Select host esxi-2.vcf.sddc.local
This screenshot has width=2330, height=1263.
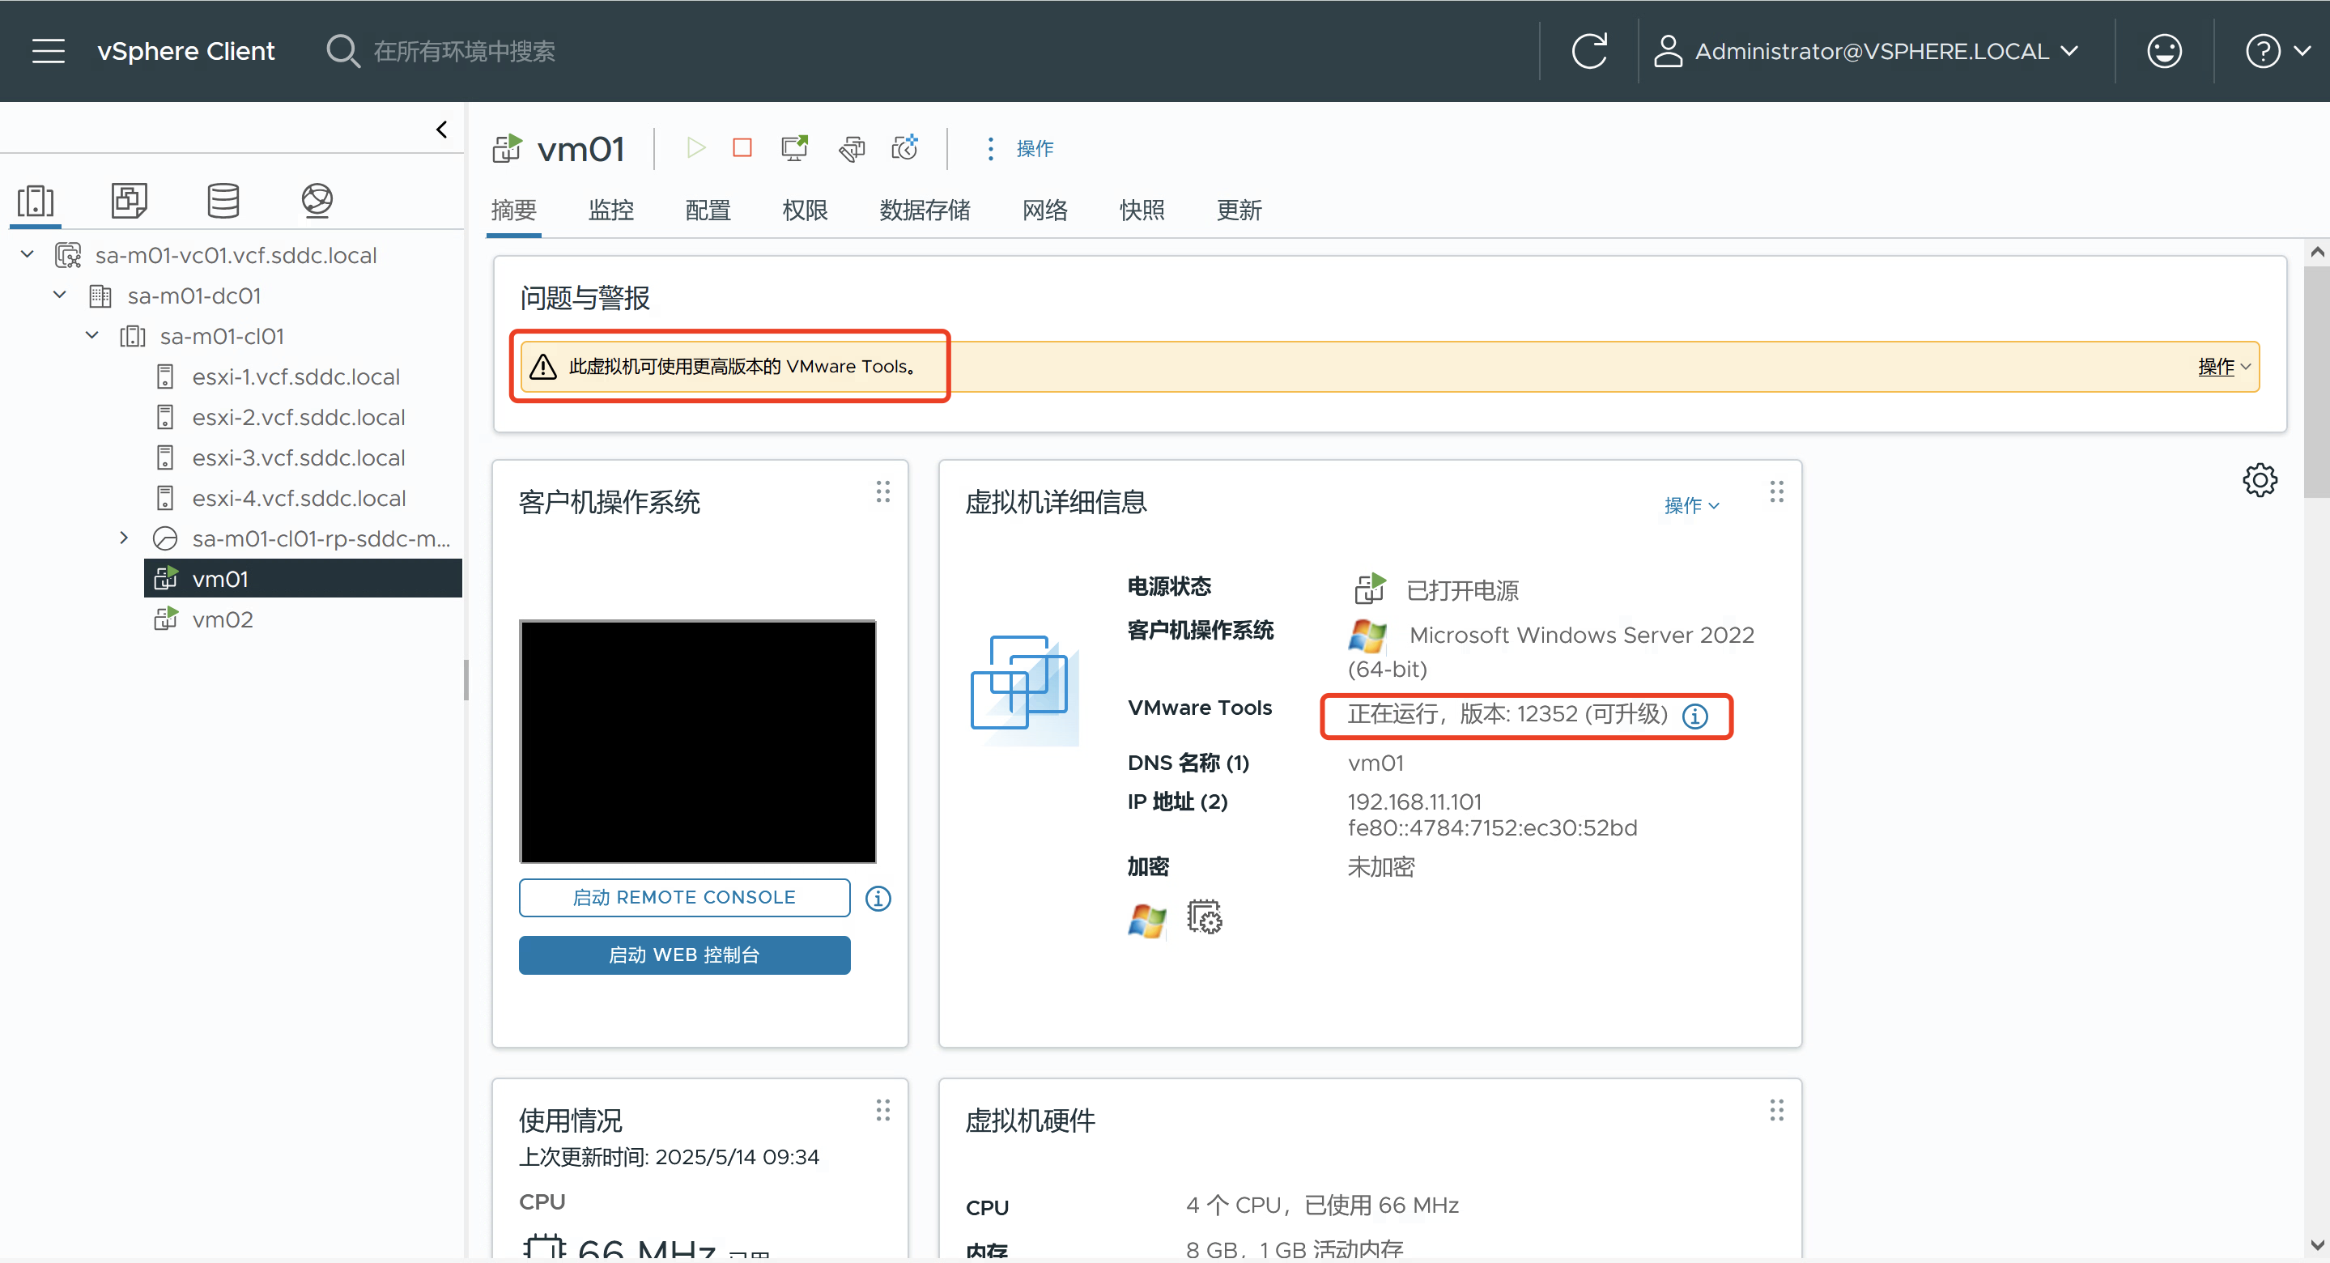(x=299, y=417)
